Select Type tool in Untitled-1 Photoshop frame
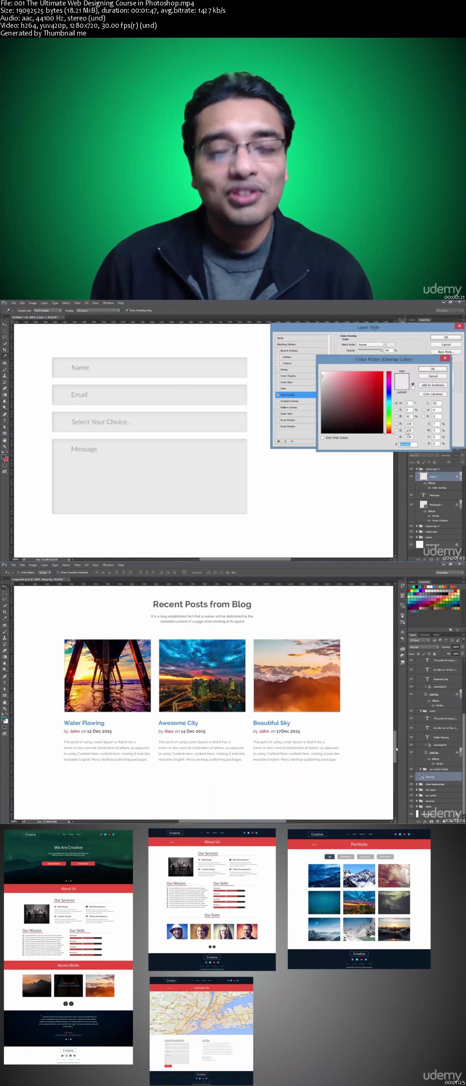The width and height of the screenshot is (466, 1086). 5,420
